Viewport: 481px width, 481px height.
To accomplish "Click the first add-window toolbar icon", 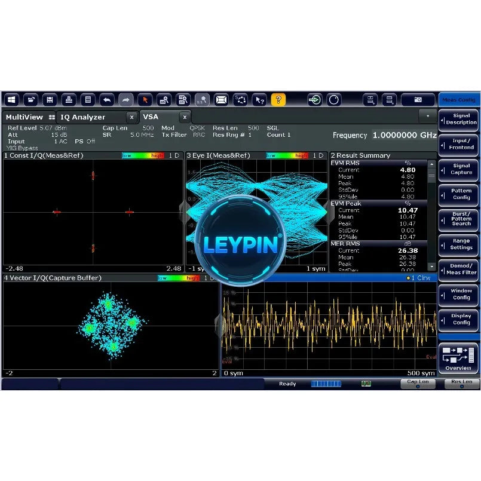I will coord(370,100).
